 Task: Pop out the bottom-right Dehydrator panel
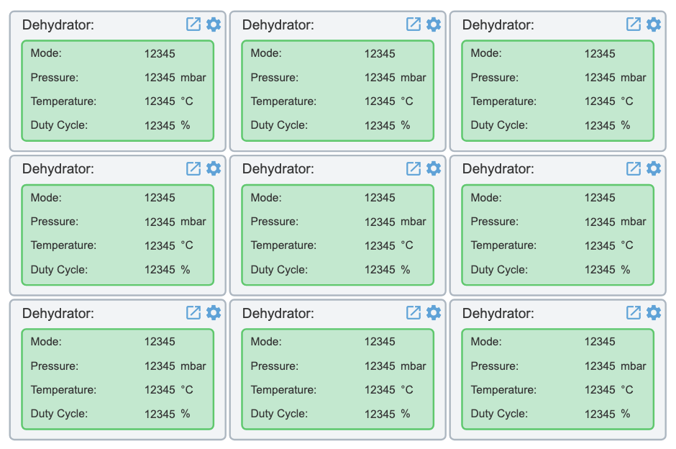click(634, 313)
